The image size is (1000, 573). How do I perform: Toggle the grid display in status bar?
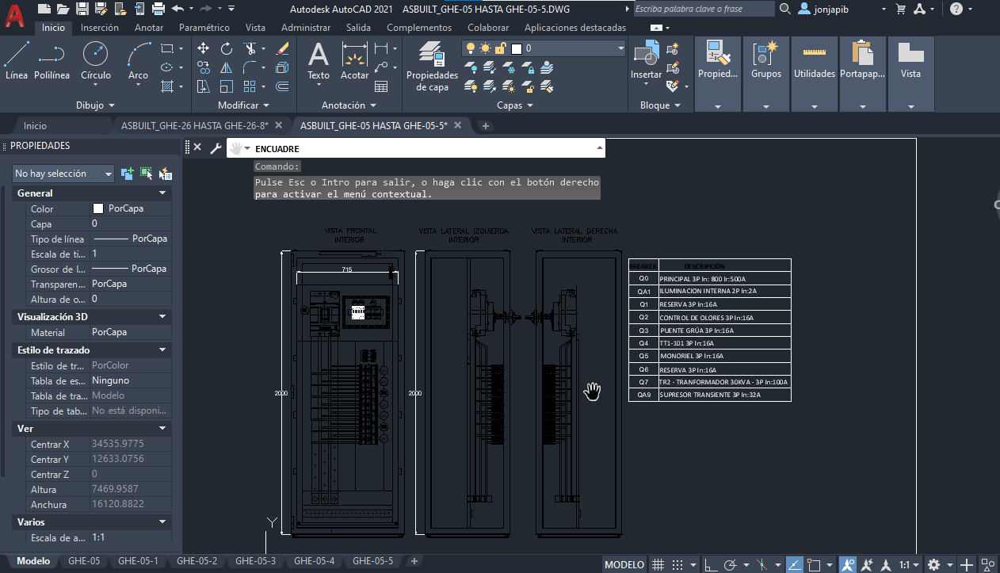[x=658, y=564]
